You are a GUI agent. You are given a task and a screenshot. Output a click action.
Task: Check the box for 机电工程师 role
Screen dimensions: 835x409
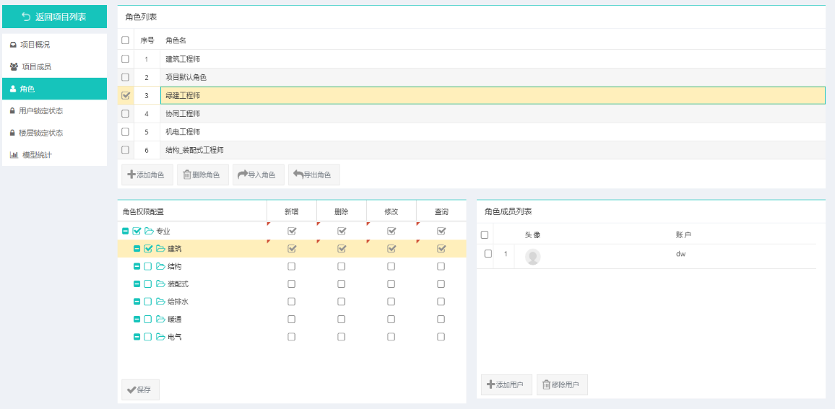coord(125,131)
